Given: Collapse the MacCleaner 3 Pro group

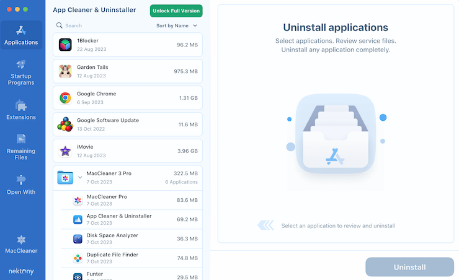Looking at the screenshot, I should (x=80, y=177).
